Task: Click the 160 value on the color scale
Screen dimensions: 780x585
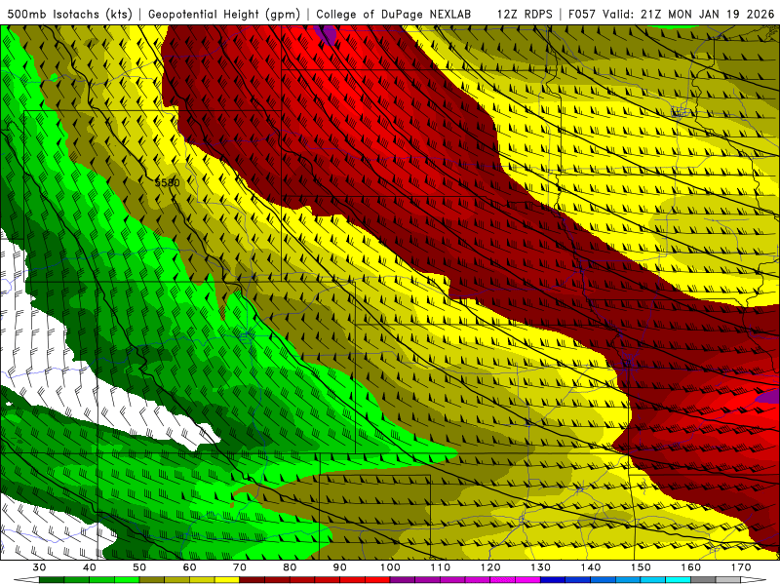Action: pyautogui.click(x=691, y=567)
